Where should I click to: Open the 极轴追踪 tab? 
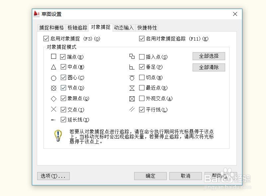pos(77,28)
